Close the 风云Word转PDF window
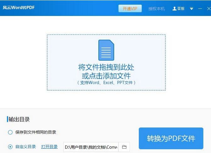 209,9
